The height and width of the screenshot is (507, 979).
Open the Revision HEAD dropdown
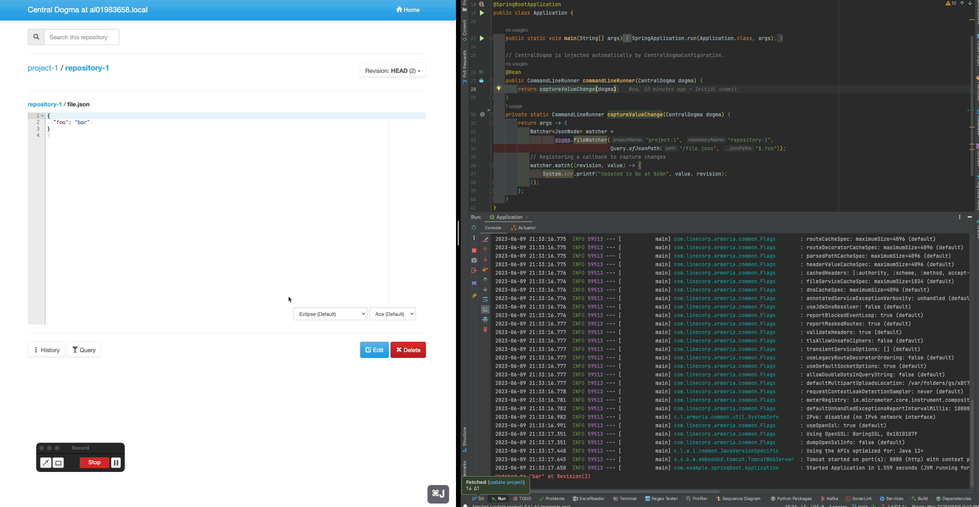click(x=392, y=71)
